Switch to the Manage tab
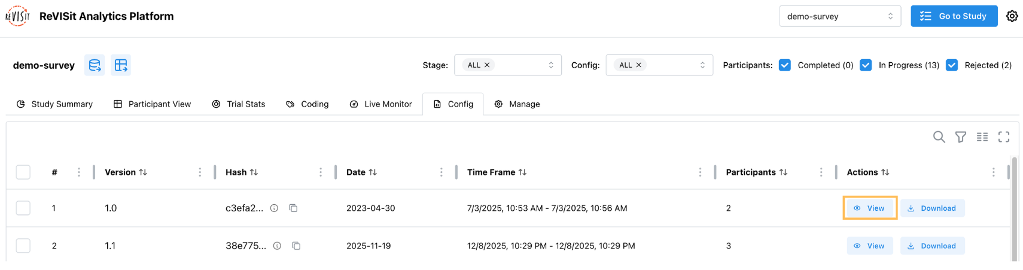 tap(517, 104)
